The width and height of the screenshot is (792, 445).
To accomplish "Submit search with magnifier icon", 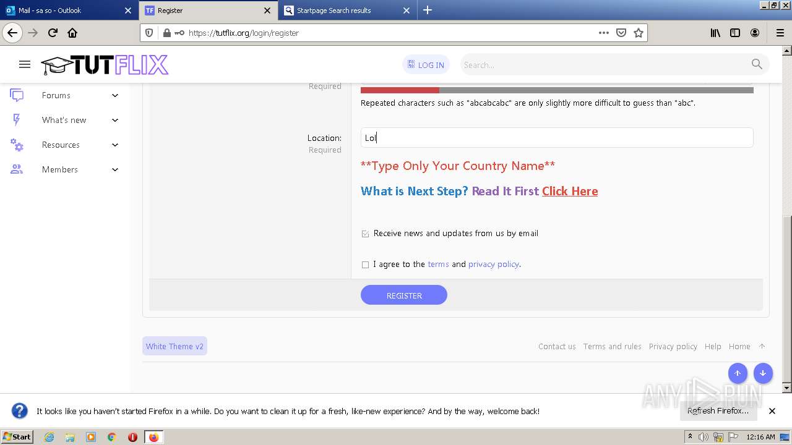I will [x=757, y=64].
